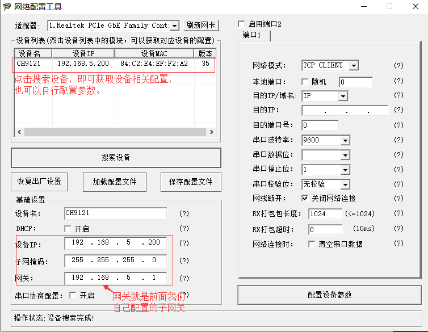Screen dimensions: 428x332
Task: Click the app icon in the title bar
Action: 7,7
